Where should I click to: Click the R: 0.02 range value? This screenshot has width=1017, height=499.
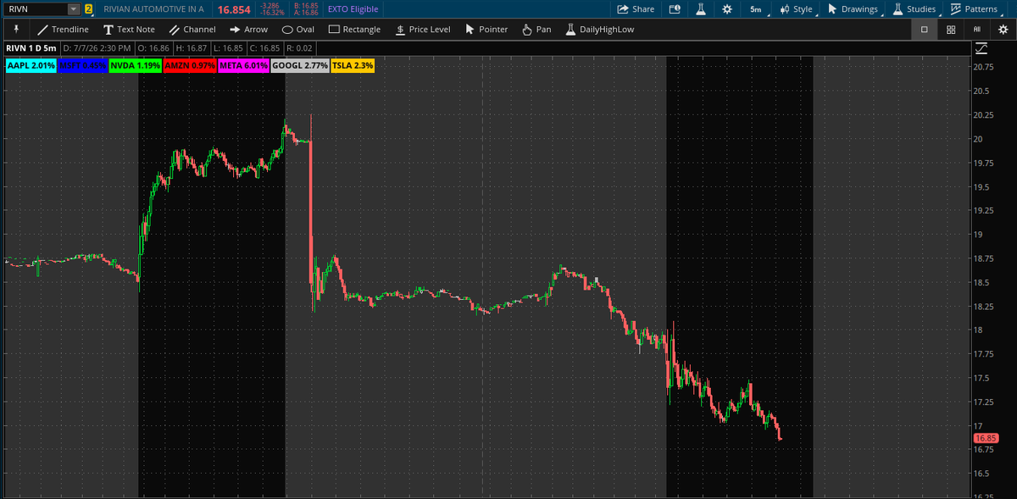pos(300,48)
